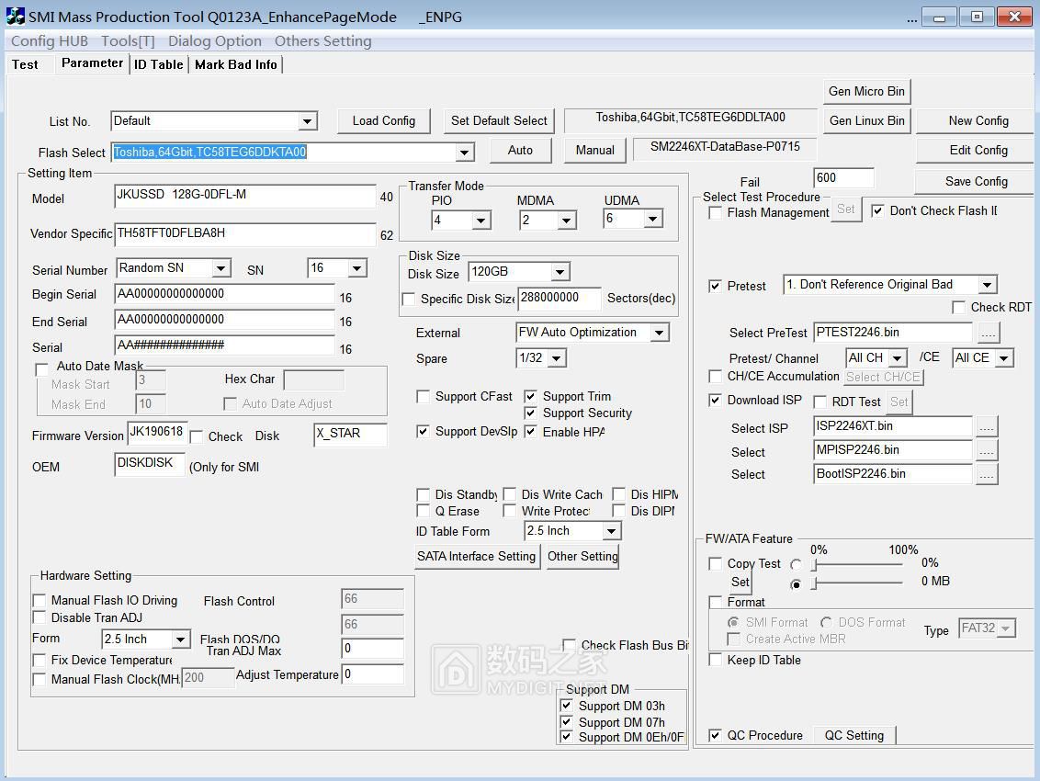Expand the All CH channel dropdown
Image resolution: width=1040 pixels, height=781 pixels.
tap(898, 359)
